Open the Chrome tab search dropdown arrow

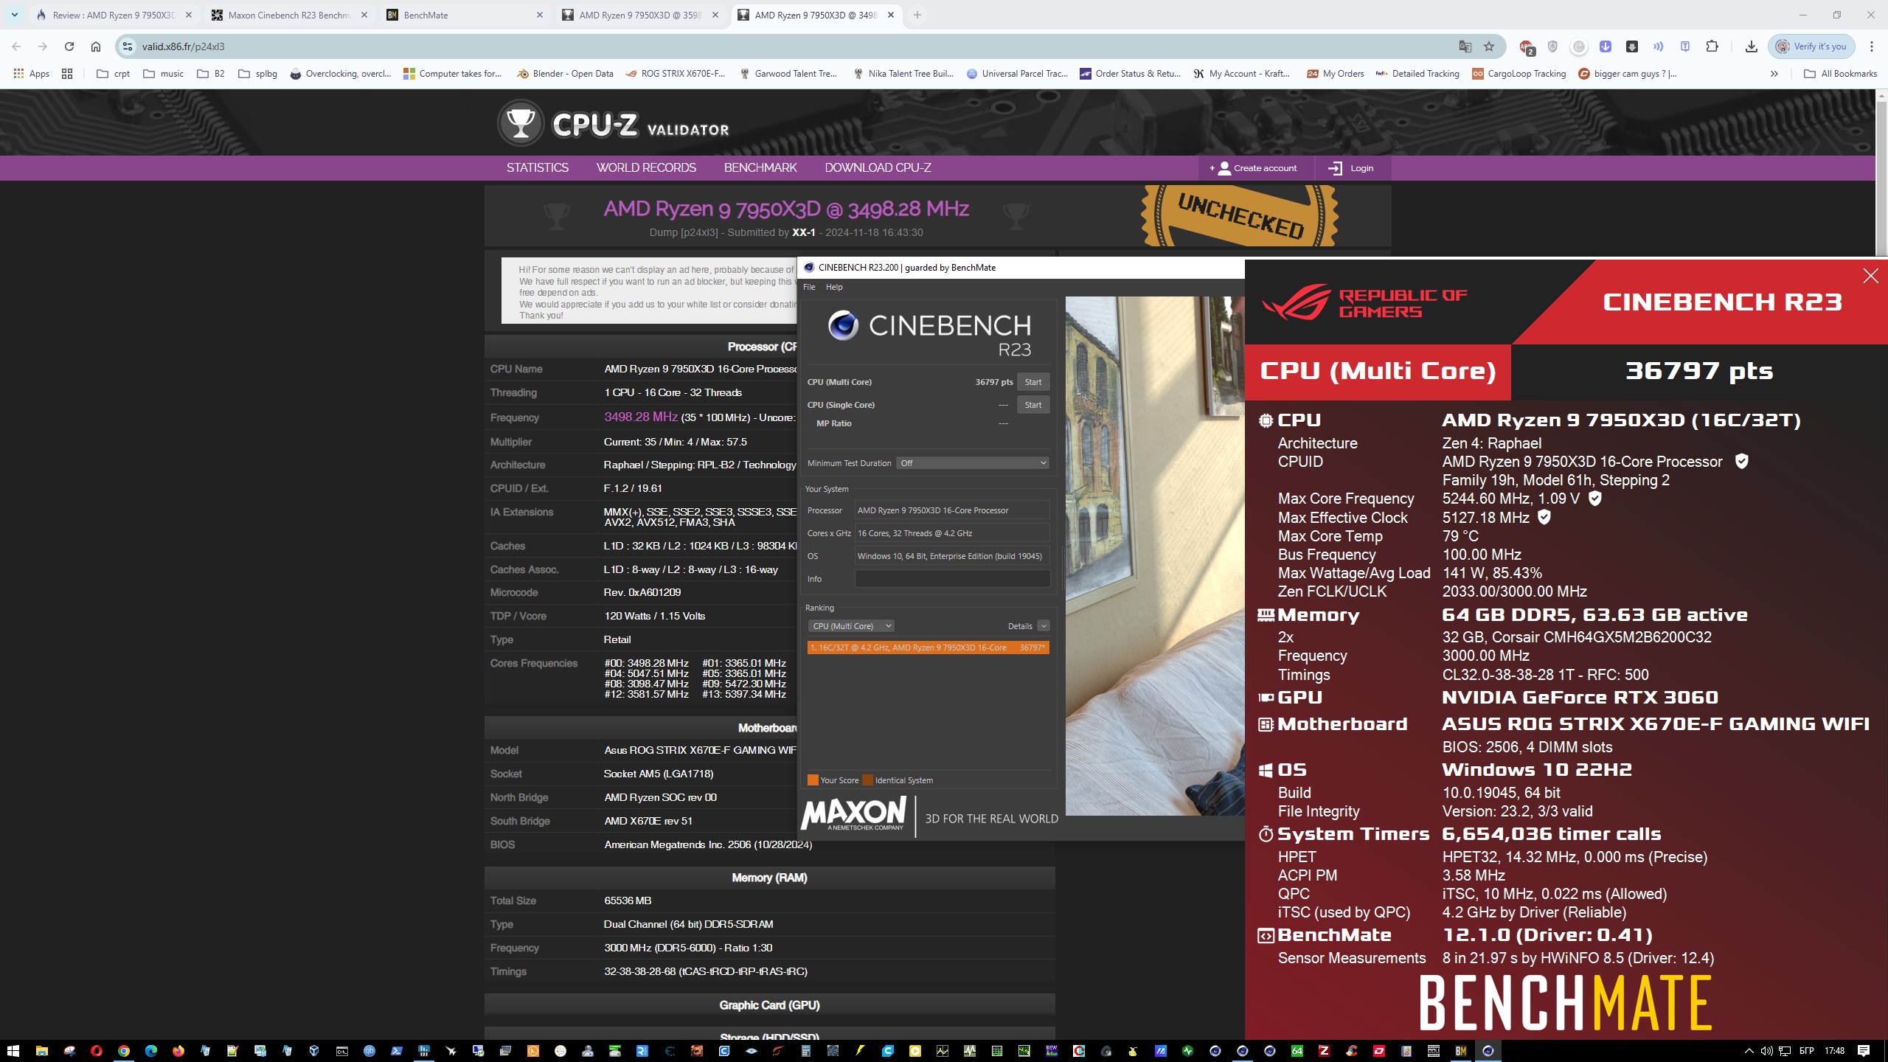14,15
